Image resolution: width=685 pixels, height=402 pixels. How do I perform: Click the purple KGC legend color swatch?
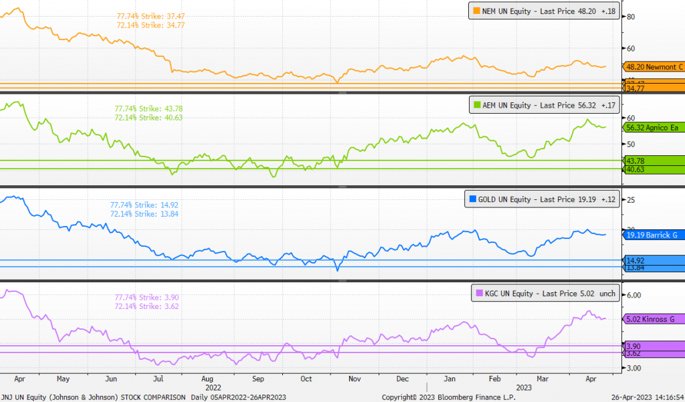tap(479, 293)
